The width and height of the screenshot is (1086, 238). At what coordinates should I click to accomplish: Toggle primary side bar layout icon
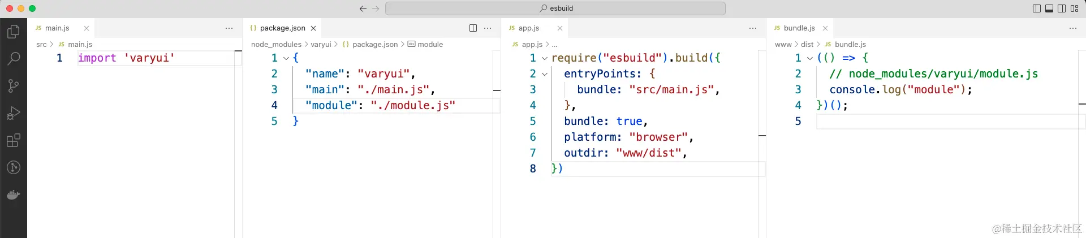pyautogui.click(x=1037, y=8)
